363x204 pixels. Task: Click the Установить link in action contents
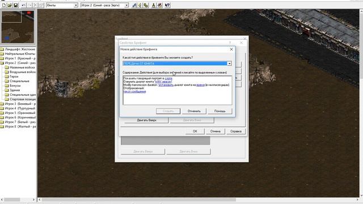coord(166,85)
